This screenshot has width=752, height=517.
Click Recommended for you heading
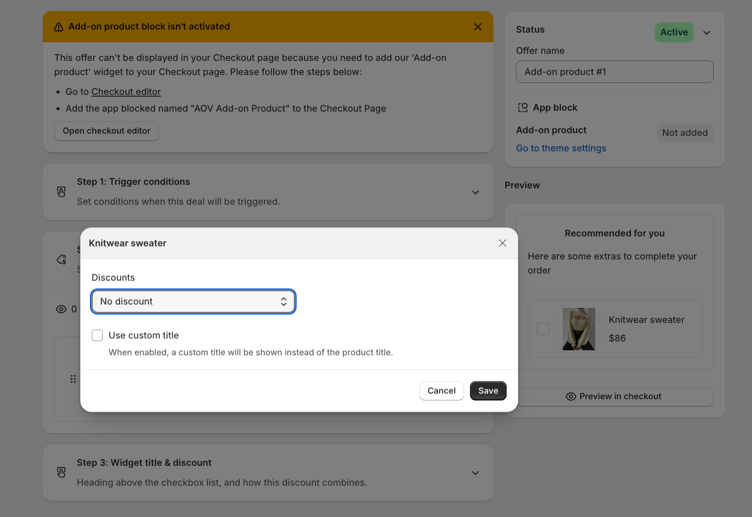(614, 233)
